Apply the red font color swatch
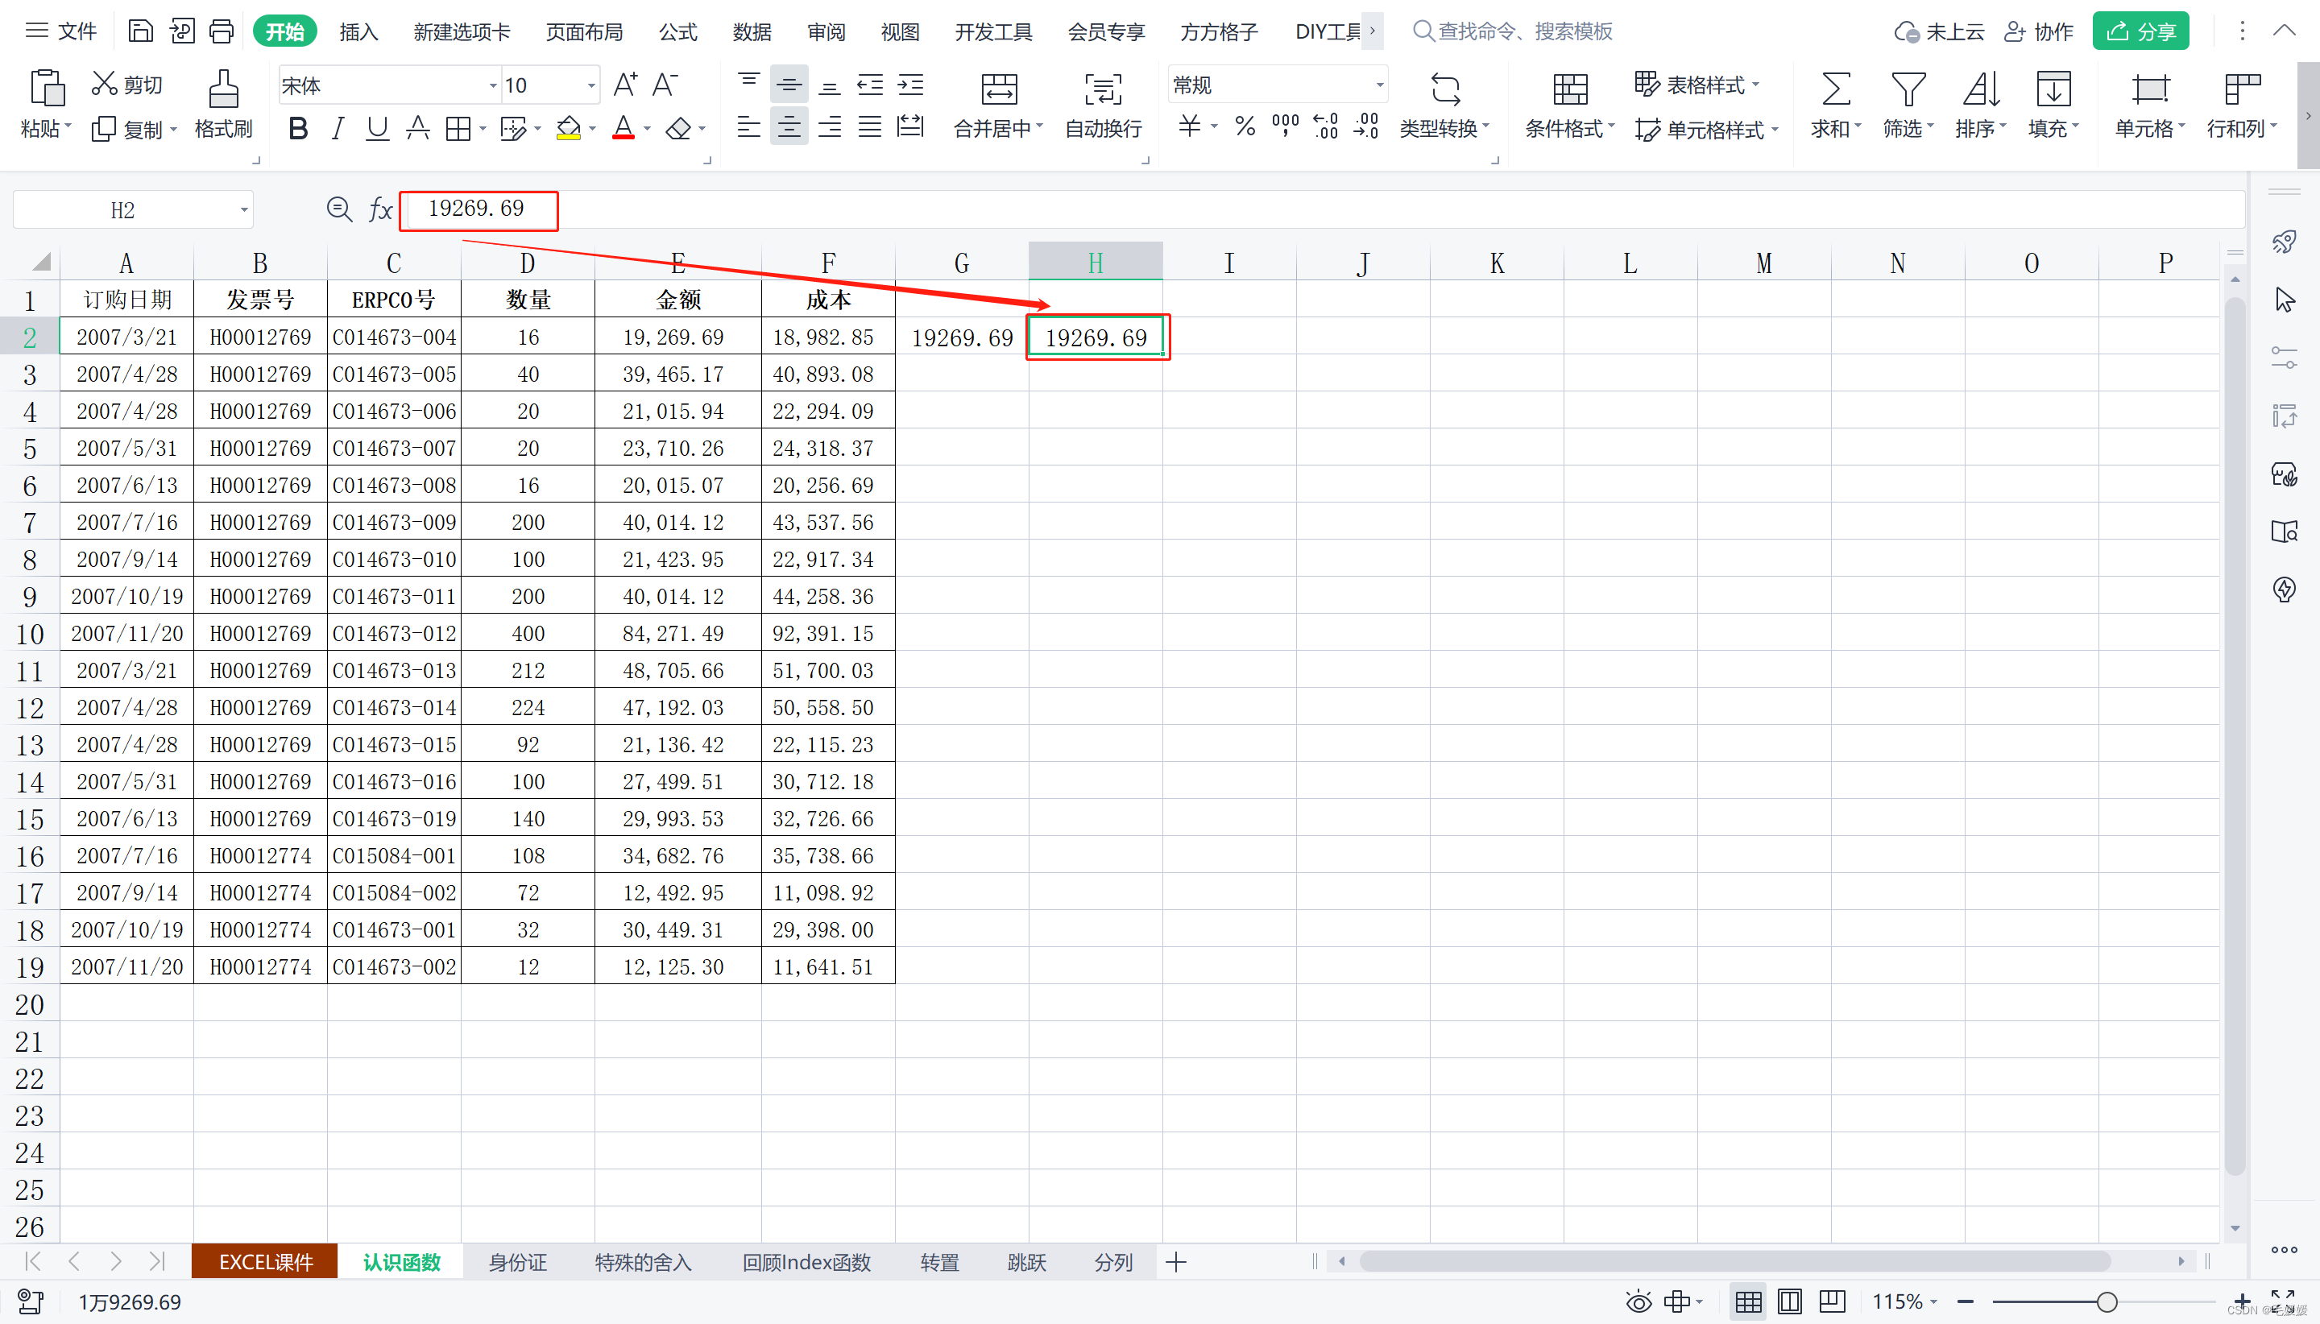Screen dimensions: 2320x1324 point(623,128)
